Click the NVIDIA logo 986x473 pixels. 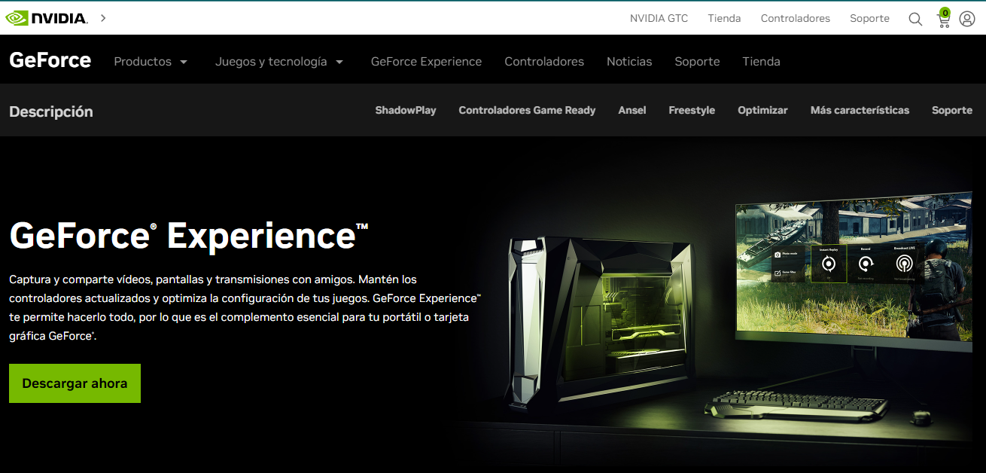tap(47, 18)
